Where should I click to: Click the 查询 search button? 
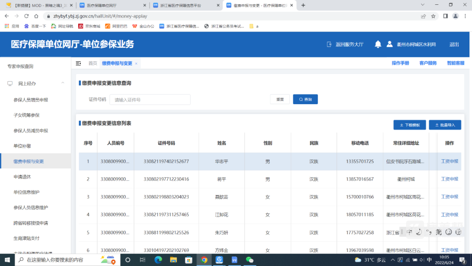[x=305, y=99]
